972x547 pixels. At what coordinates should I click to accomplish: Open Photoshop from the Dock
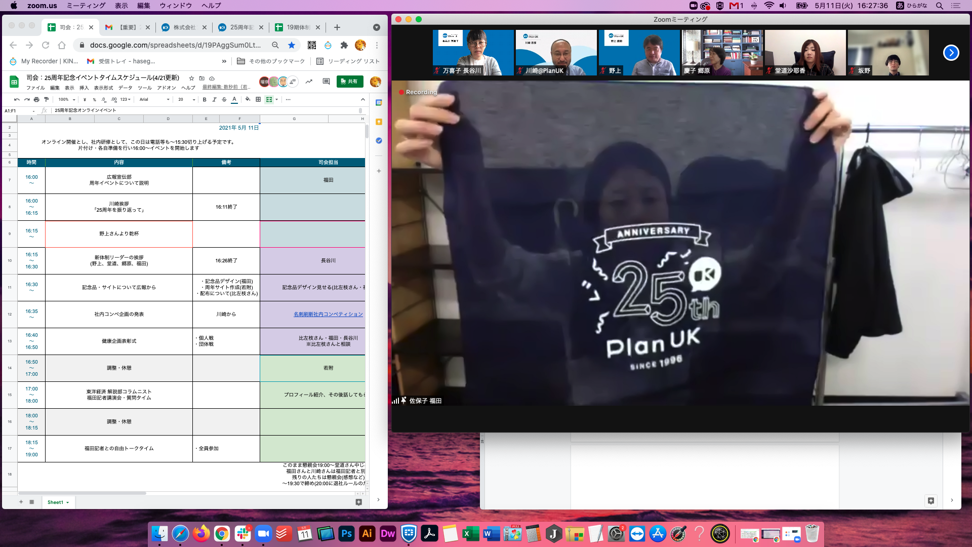(346, 533)
